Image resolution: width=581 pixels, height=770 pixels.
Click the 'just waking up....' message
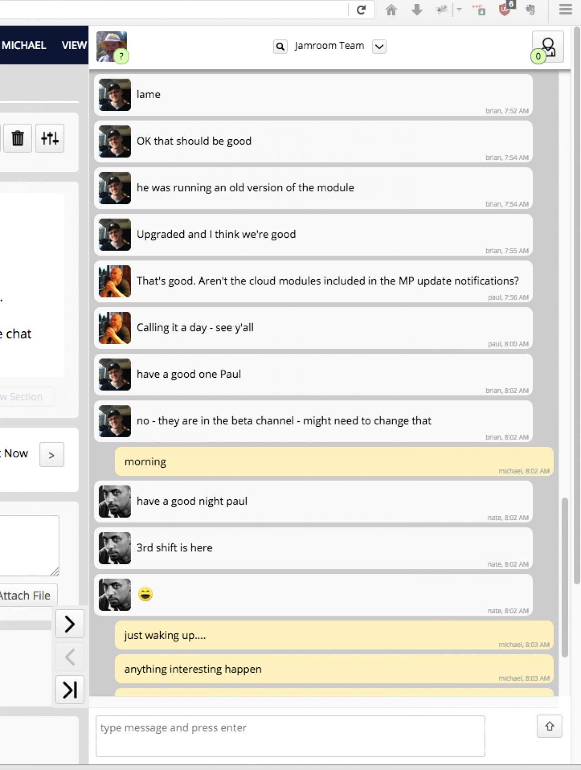334,635
